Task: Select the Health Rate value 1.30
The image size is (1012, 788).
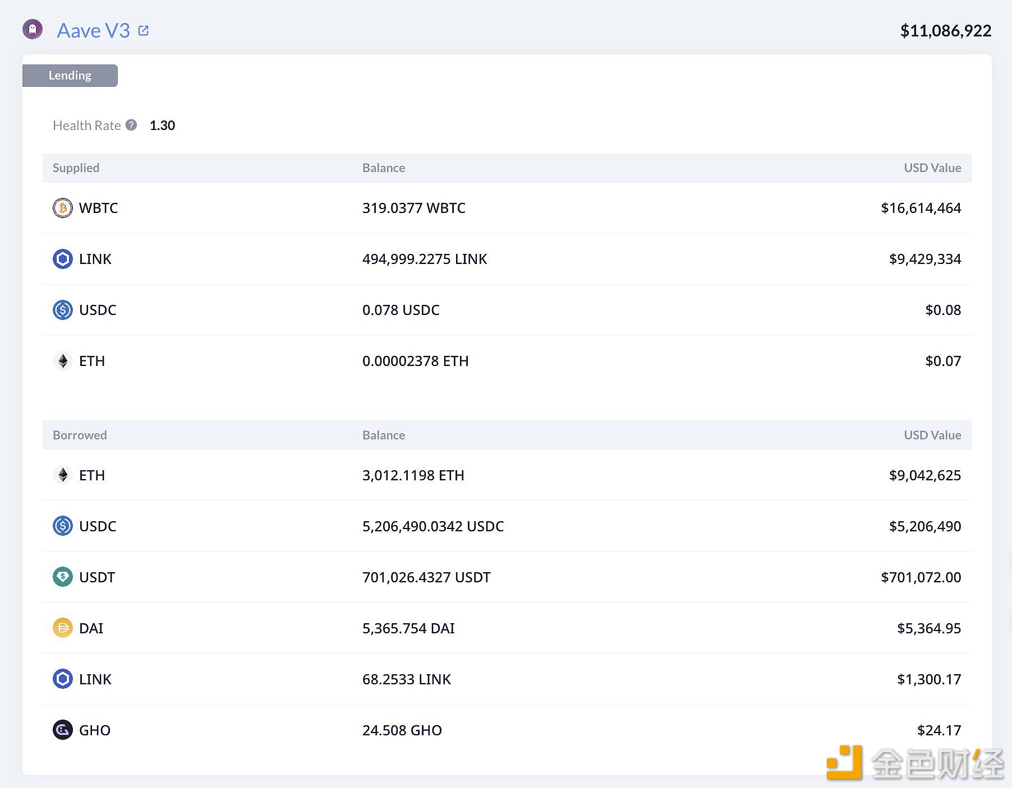Action: [x=162, y=126]
